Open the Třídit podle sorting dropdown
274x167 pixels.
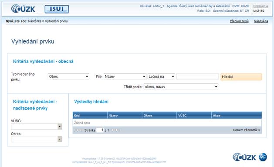point(181,87)
